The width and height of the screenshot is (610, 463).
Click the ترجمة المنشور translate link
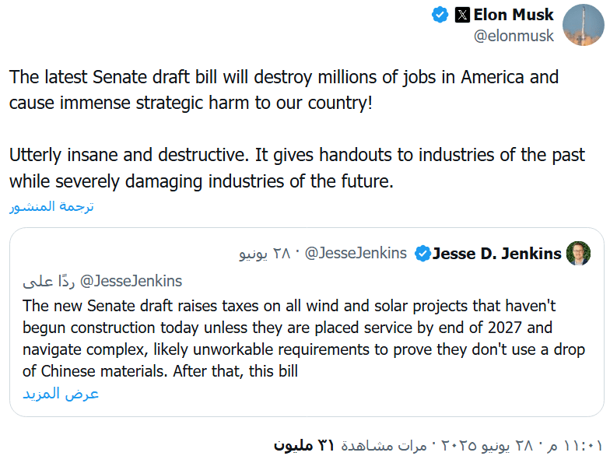51,207
